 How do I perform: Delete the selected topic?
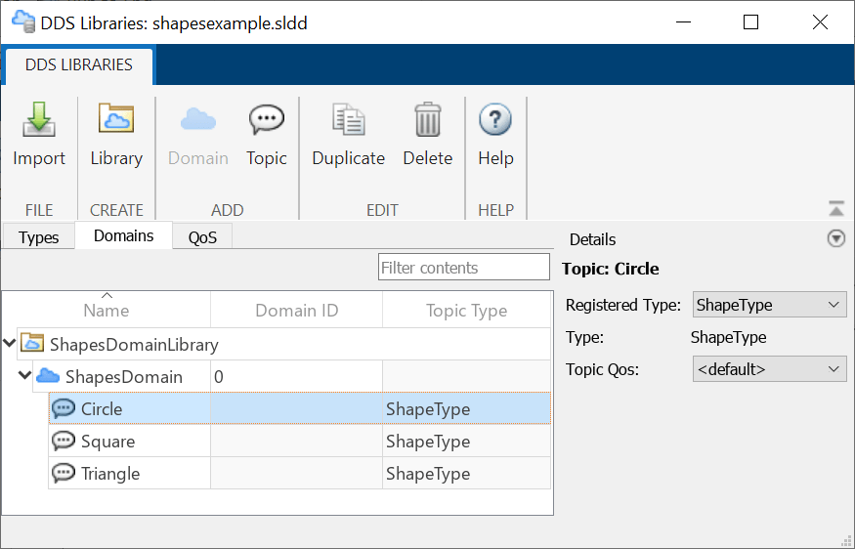(x=427, y=121)
